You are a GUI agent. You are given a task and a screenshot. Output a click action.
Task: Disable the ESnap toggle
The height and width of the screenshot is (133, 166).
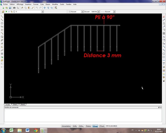[95, 126]
